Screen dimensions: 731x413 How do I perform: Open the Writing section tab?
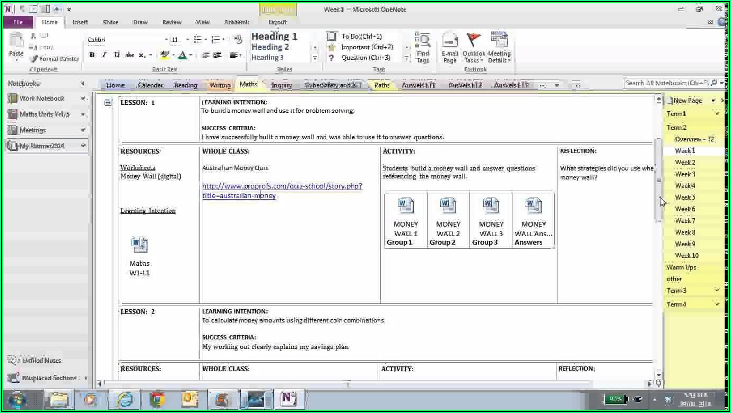pyautogui.click(x=220, y=85)
